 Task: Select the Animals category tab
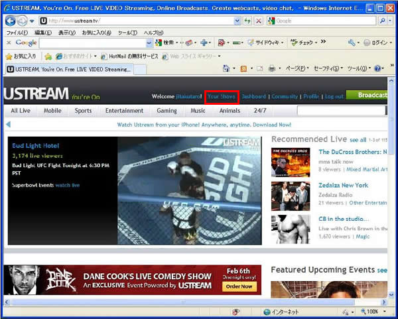[230, 111]
